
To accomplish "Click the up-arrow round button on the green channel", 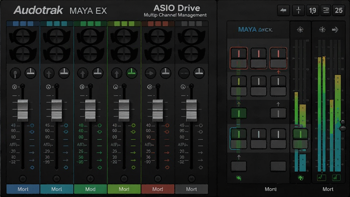I will click(83, 73).
